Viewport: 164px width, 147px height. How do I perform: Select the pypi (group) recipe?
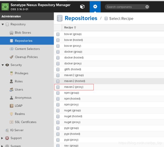(x=109, y=128)
